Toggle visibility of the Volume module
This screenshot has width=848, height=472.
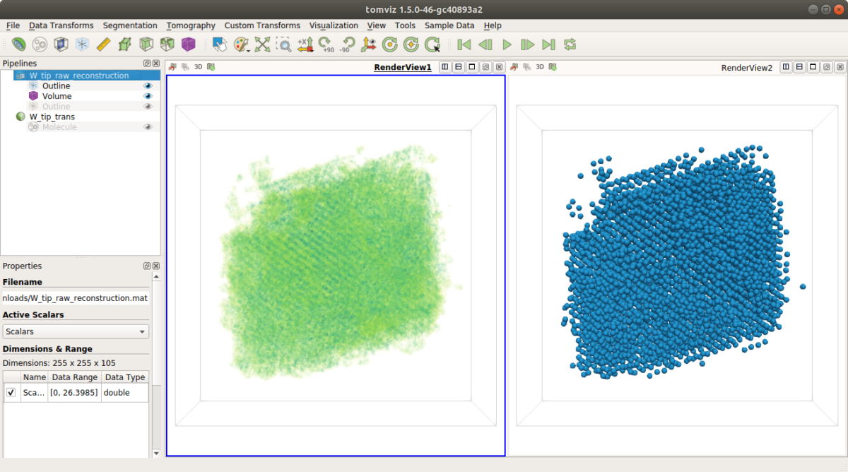coord(148,96)
